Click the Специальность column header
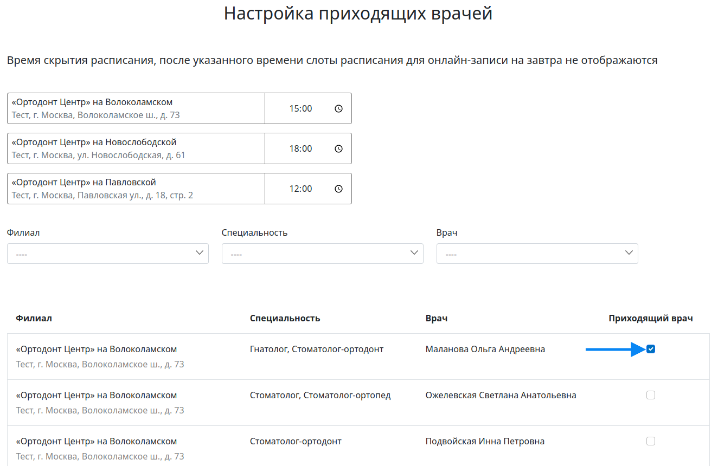Viewport: 718px width, 466px height. 285,318
